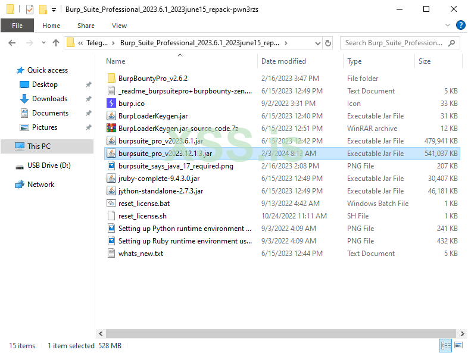
Task: Refresh the current folder view
Action: coord(328,43)
